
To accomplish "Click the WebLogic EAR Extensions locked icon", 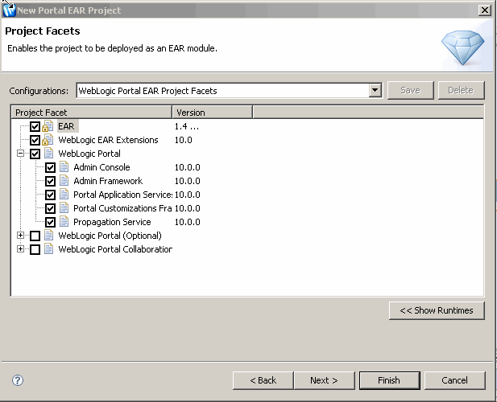I will (x=48, y=140).
